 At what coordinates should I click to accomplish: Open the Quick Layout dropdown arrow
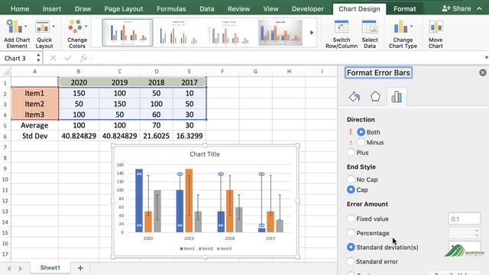pyautogui.click(x=53, y=27)
